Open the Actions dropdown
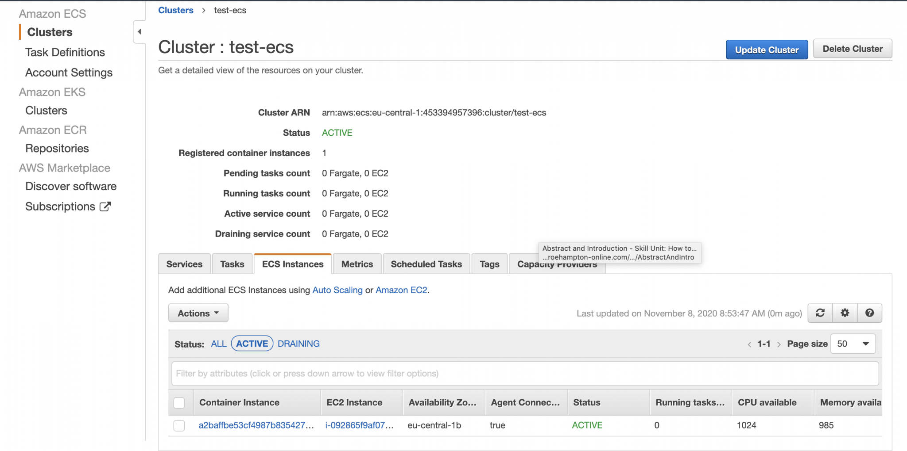The height and width of the screenshot is (451, 907). coord(198,313)
